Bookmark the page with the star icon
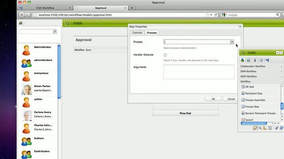The width and height of the screenshot is (284, 159). [x=207, y=15]
